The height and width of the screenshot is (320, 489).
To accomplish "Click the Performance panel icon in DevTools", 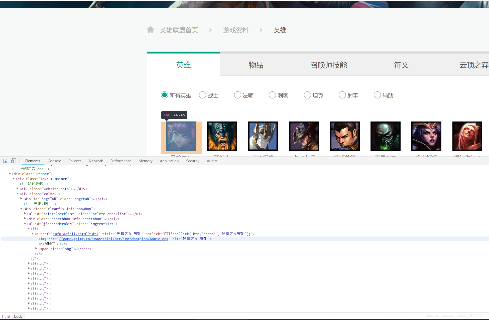I will [120, 161].
